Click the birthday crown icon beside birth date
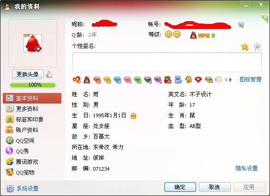The image size is (270, 196). [133, 115]
